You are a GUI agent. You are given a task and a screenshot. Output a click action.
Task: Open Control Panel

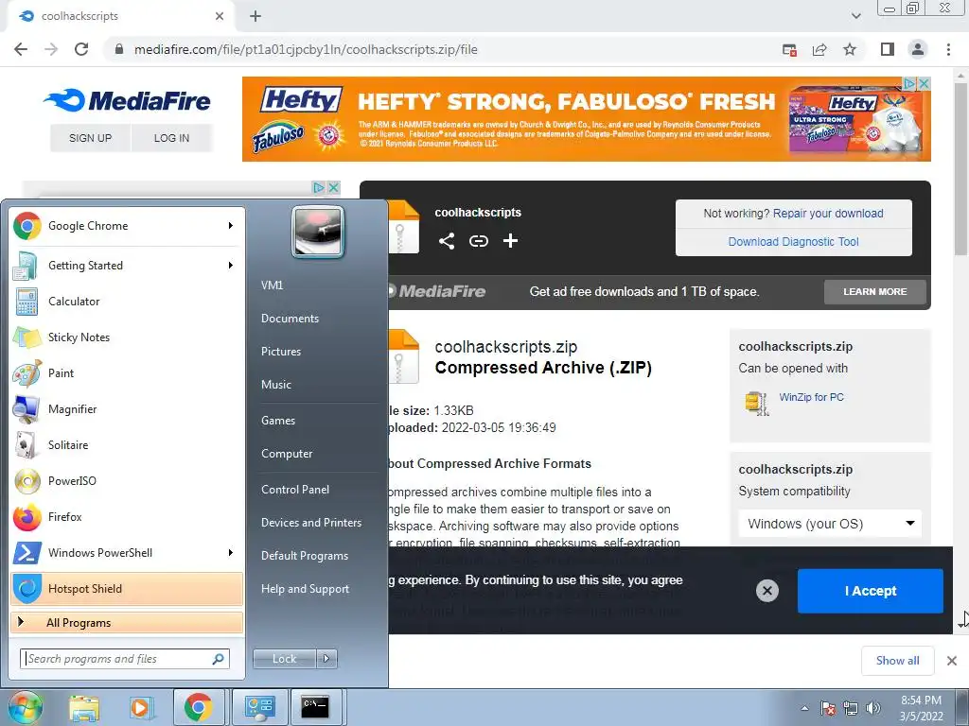295,490
